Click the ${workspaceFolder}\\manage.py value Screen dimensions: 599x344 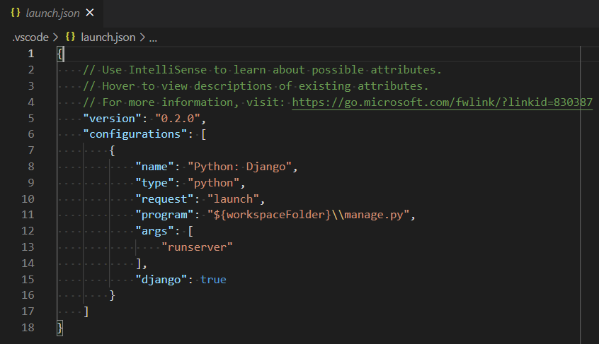coord(308,215)
